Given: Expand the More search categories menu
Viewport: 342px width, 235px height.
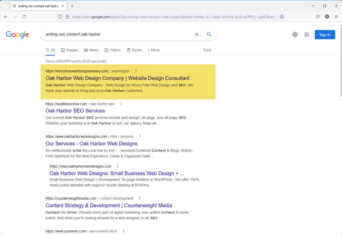Looking at the screenshot, I should [x=154, y=50].
